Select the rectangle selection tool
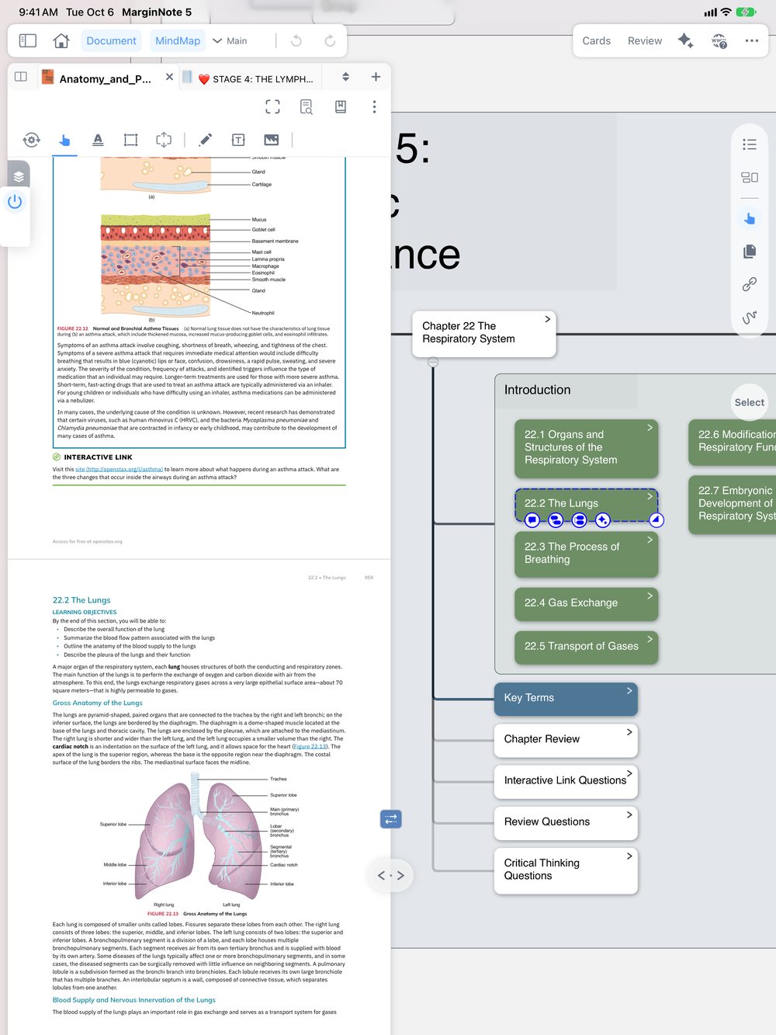Screen dimensions: 776x1035 (130, 140)
